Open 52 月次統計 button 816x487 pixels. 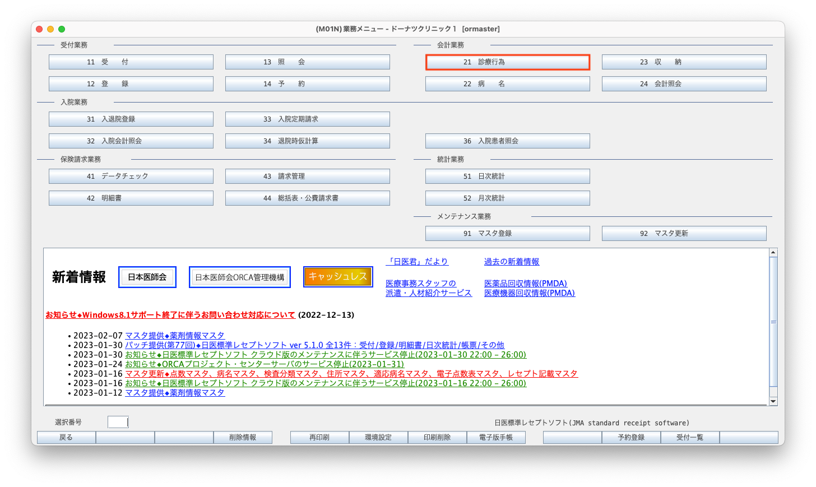(x=507, y=198)
